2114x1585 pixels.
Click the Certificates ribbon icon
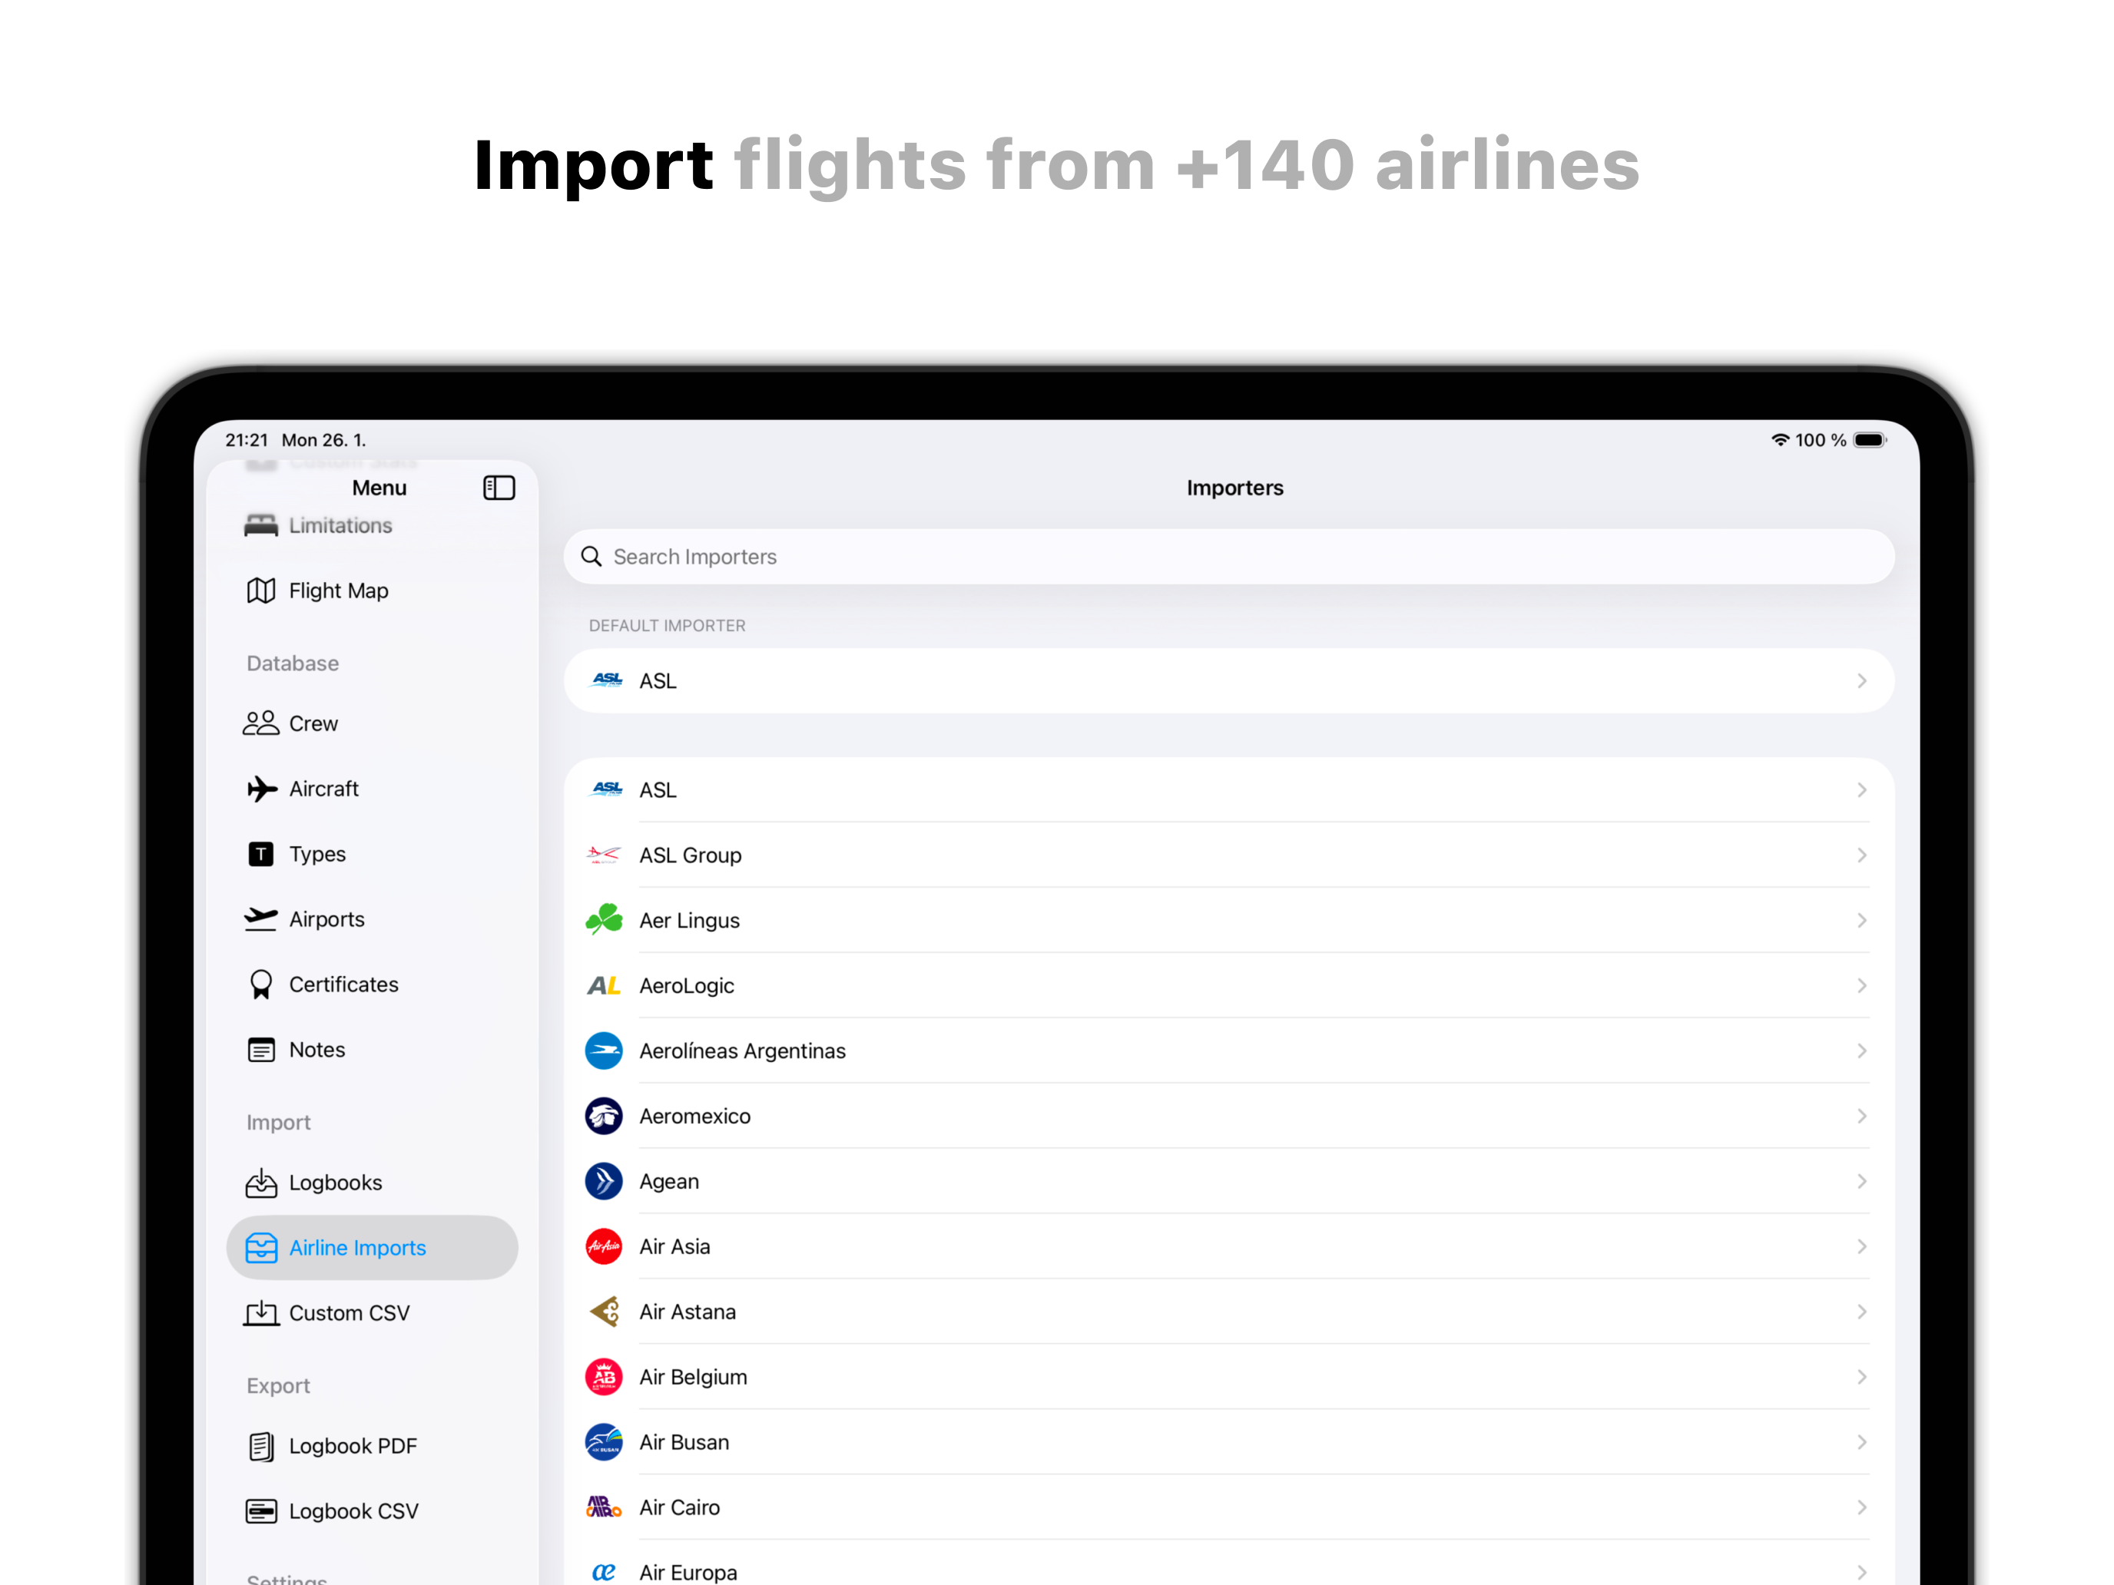tap(261, 984)
